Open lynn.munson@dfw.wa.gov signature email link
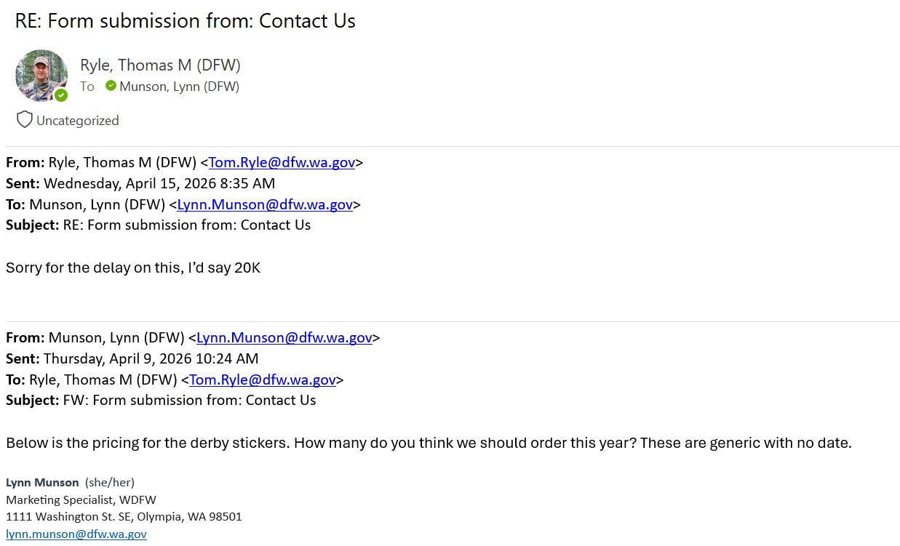Viewport: 900px width, 546px height. pyautogui.click(x=76, y=534)
